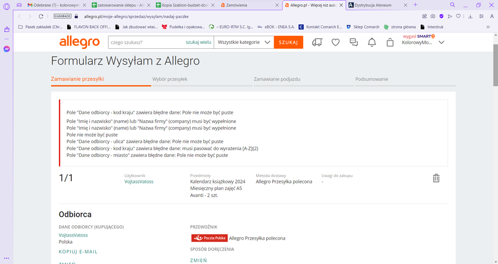Open Allegro notifications bell

point(372,42)
